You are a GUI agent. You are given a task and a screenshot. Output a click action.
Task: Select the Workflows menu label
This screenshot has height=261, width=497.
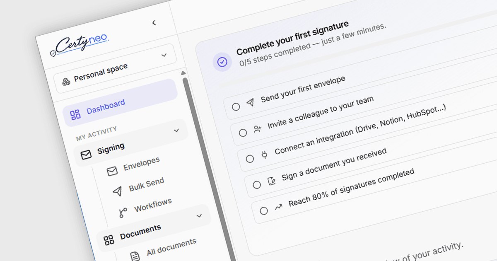point(153,205)
